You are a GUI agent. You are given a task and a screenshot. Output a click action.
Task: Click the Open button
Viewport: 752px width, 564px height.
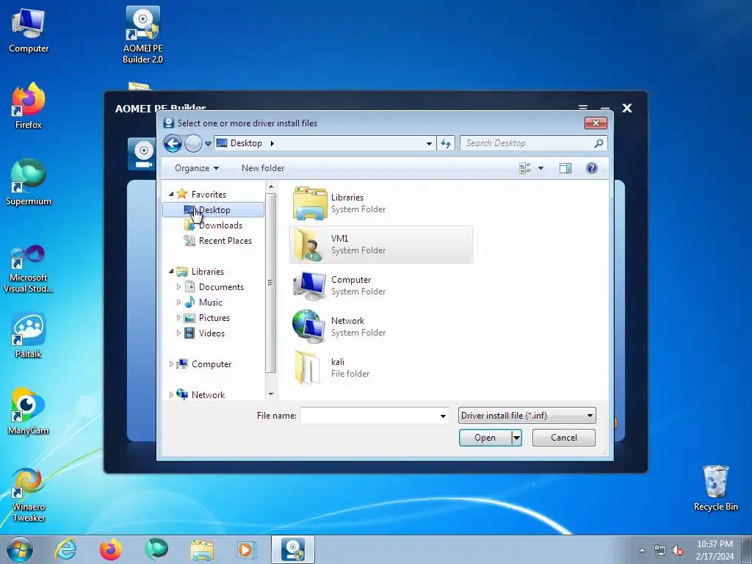click(485, 438)
